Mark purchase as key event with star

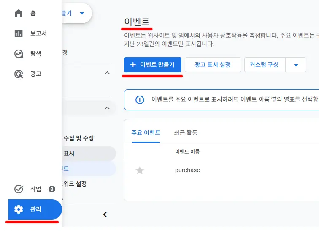140,170
